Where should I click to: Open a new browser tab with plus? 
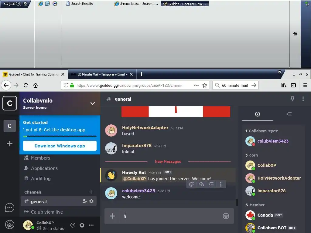(x=142, y=74)
